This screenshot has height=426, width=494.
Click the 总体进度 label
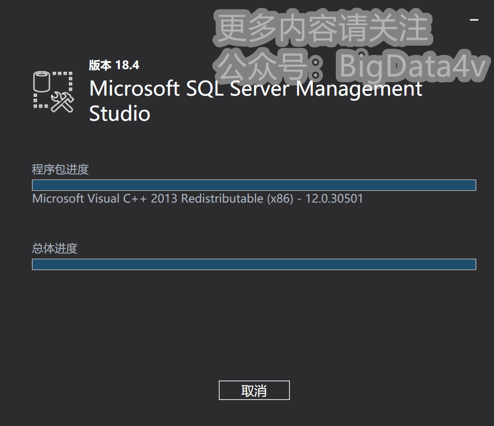(x=54, y=248)
